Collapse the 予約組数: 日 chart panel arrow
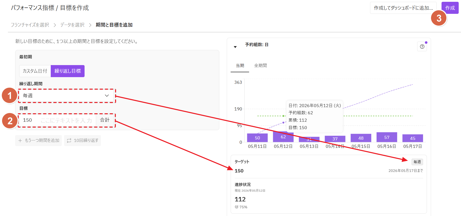 tap(235, 47)
